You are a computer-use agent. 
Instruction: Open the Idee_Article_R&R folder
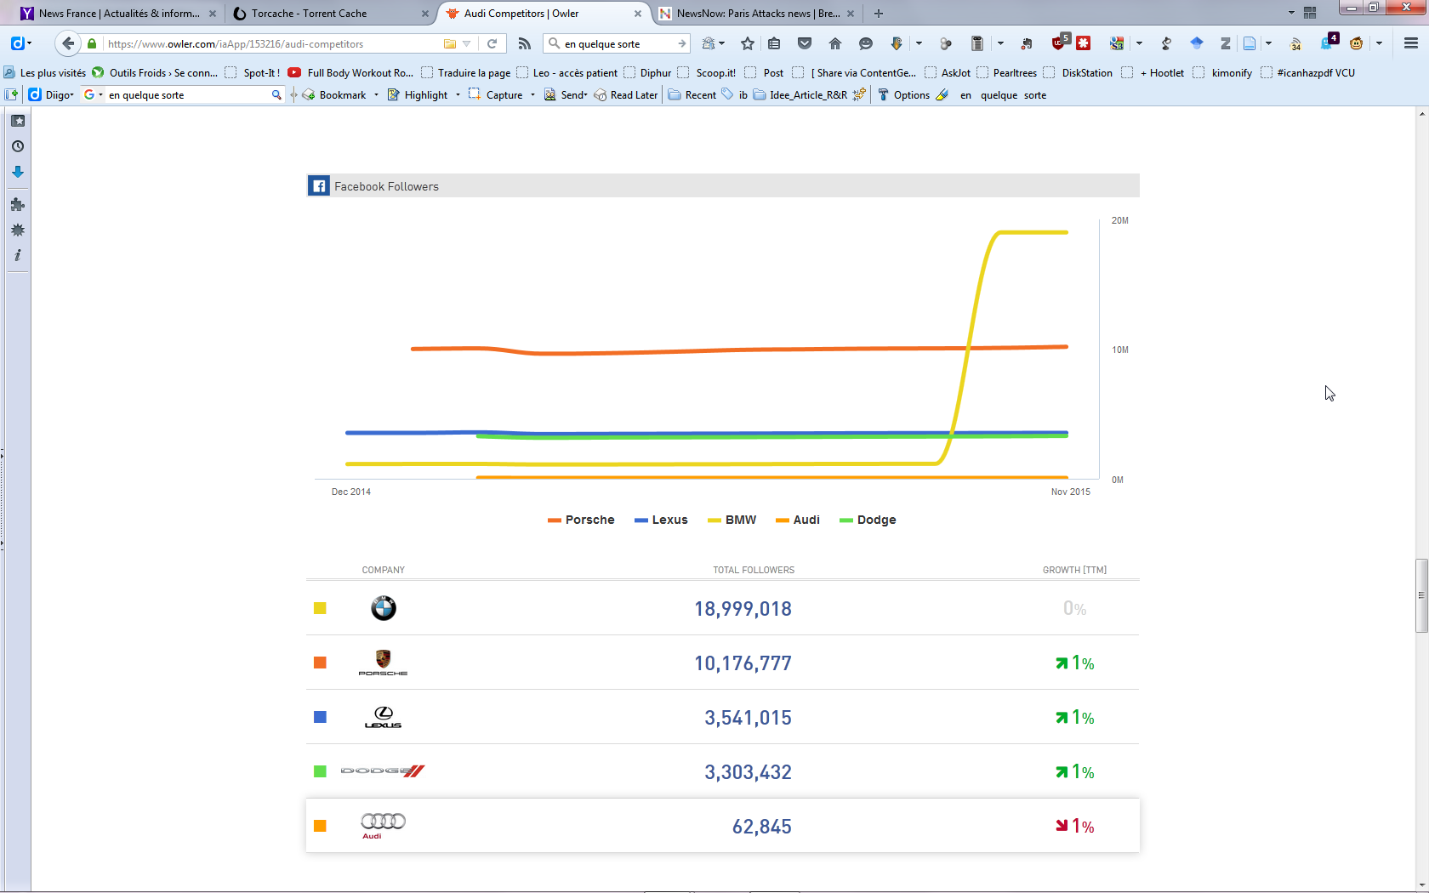pos(800,95)
